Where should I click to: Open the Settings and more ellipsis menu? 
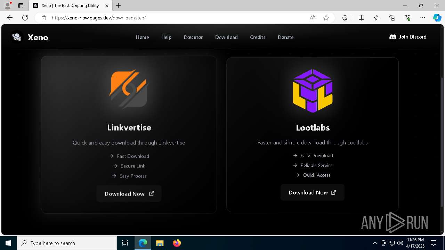tap(423, 18)
